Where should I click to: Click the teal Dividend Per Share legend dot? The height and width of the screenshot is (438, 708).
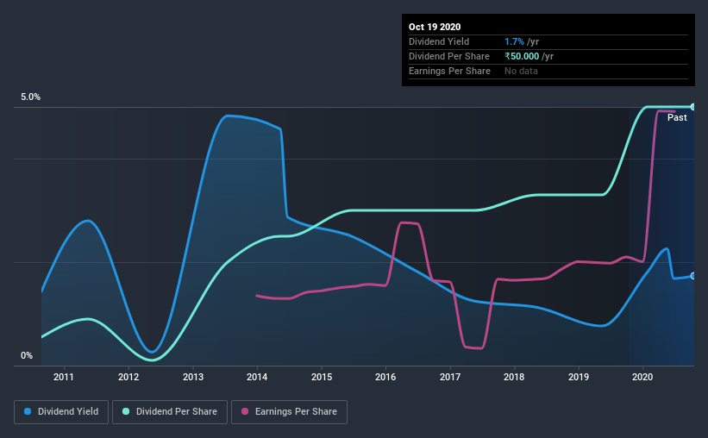coord(126,411)
